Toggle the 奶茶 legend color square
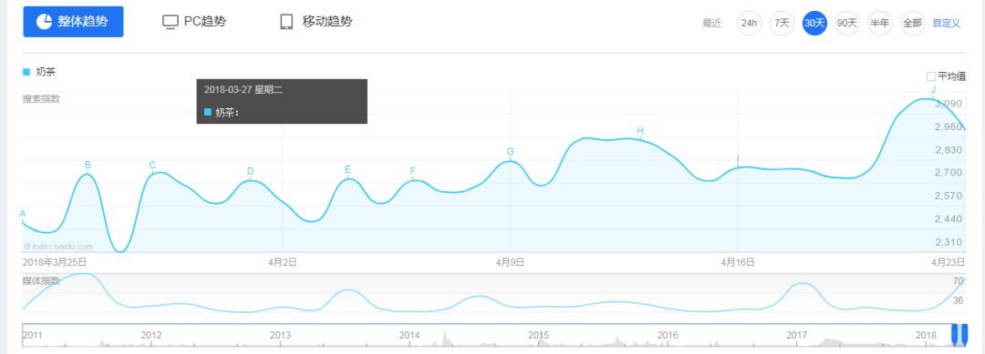Viewport: 985px width, 354px height. pos(26,72)
